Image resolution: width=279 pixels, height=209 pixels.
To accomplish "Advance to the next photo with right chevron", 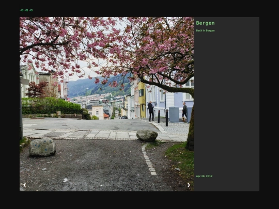I will coord(189,185).
